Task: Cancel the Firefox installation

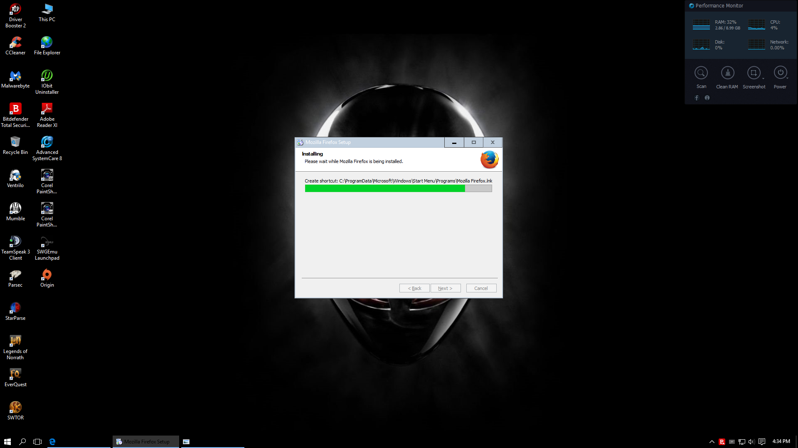Action: 481,288
